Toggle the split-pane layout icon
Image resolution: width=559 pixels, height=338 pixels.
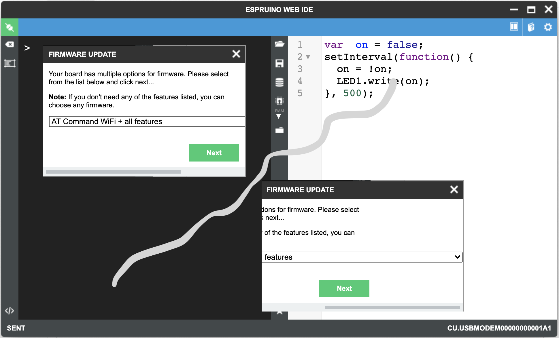[514, 27]
